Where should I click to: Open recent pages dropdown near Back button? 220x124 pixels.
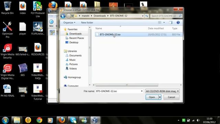click(x=73, y=16)
